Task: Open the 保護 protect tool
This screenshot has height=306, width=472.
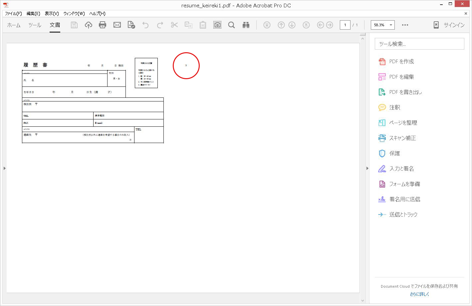Action: point(394,153)
